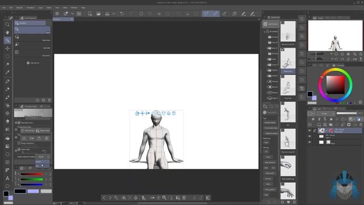Click the Undo arrow in command bar

click(x=122, y=14)
